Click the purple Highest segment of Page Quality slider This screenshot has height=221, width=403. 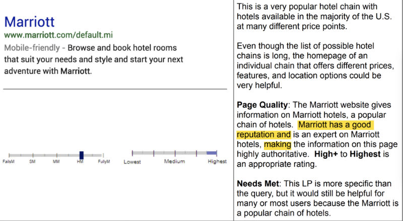pyautogui.click(x=212, y=152)
